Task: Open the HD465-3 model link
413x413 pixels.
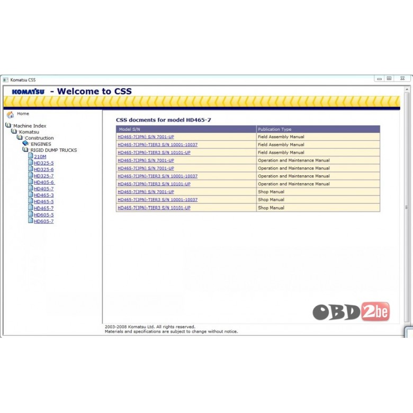Action: tap(44, 195)
